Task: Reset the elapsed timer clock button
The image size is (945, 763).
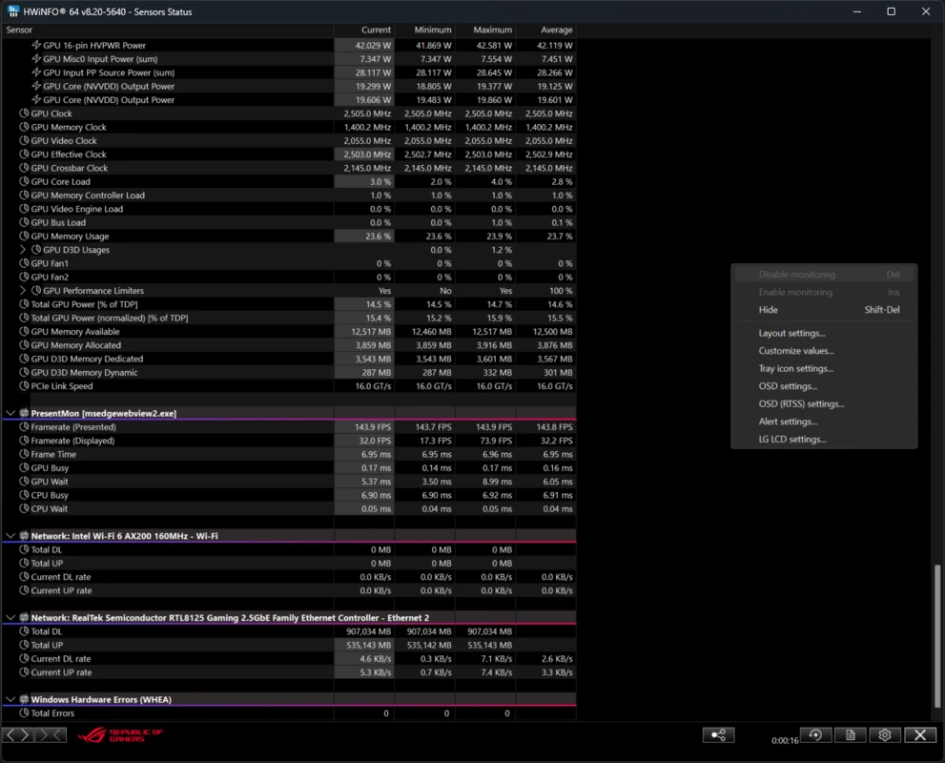Action: (x=815, y=734)
